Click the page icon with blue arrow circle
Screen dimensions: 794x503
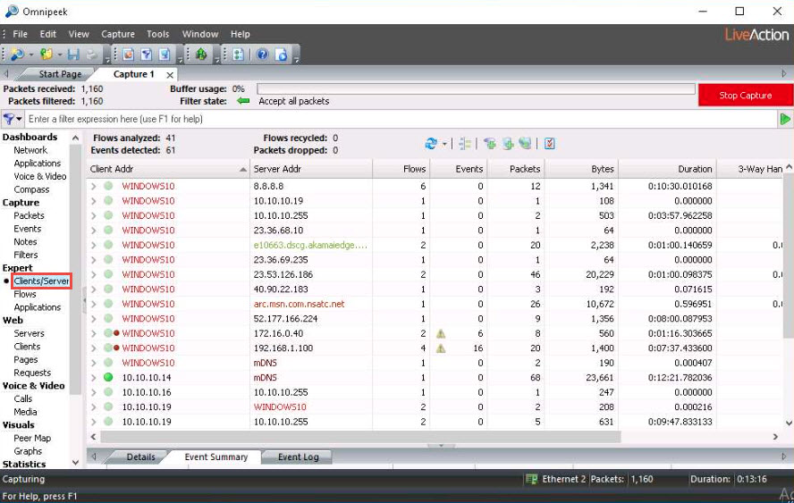tap(282, 54)
